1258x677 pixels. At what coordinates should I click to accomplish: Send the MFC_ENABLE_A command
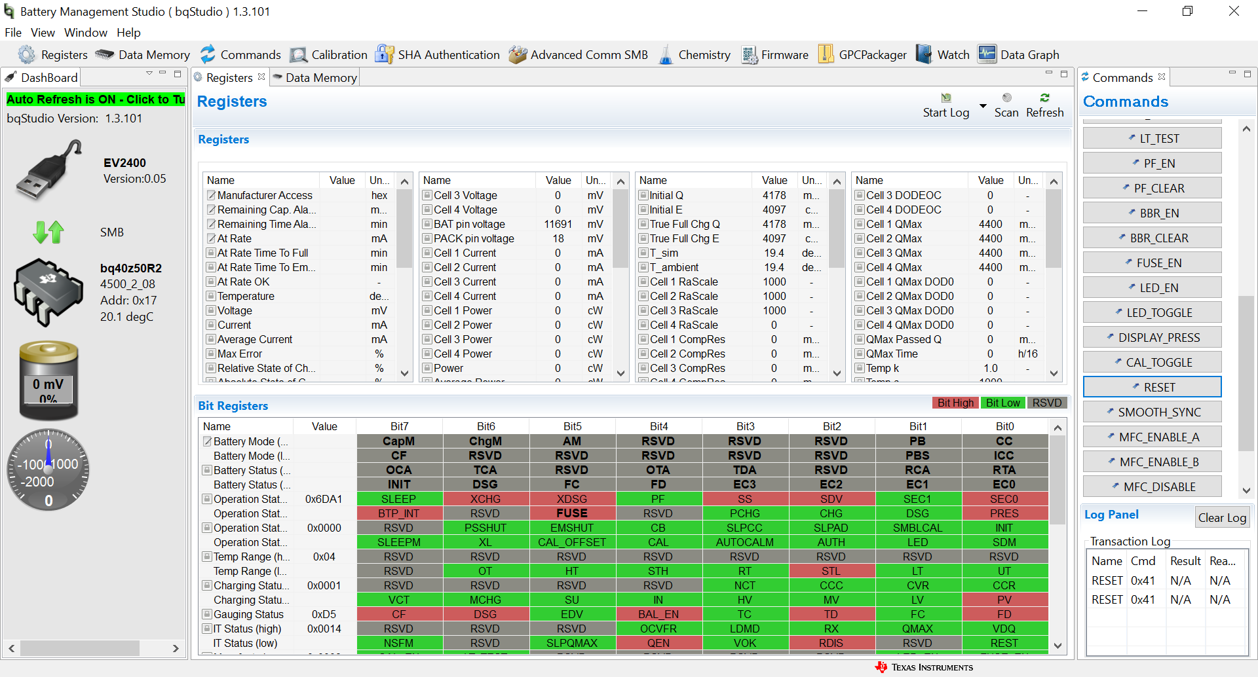click(1152, 437)
